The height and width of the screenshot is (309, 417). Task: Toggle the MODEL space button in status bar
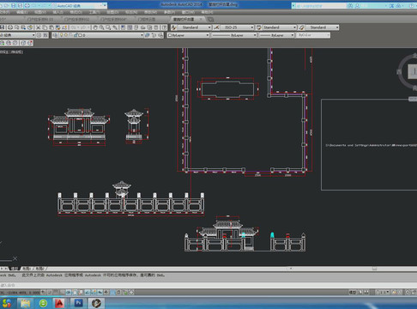pos(353,292)
